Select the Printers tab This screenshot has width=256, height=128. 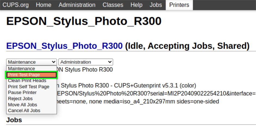[179, 5]
